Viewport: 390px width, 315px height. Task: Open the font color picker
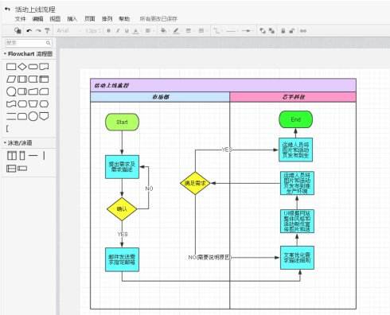pos(136,31)
